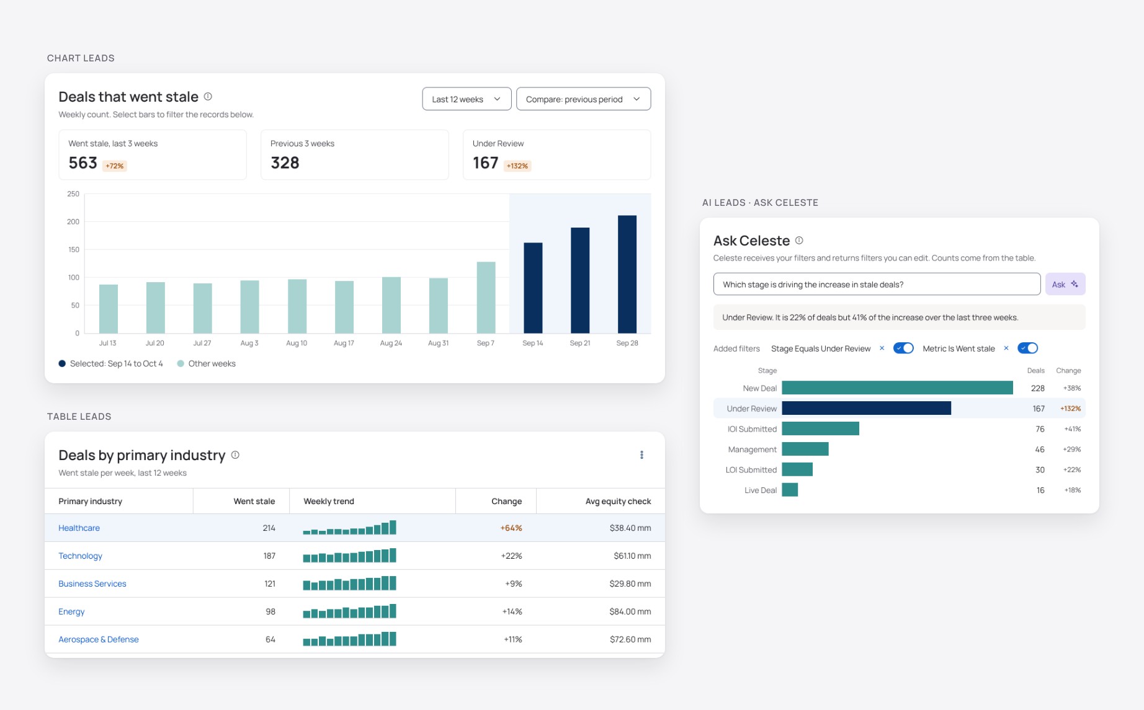Toggle the Metric Is Went stale switch
Image resolution: width=1144 pixels, height=710 pixels.
coord(1027,348)
